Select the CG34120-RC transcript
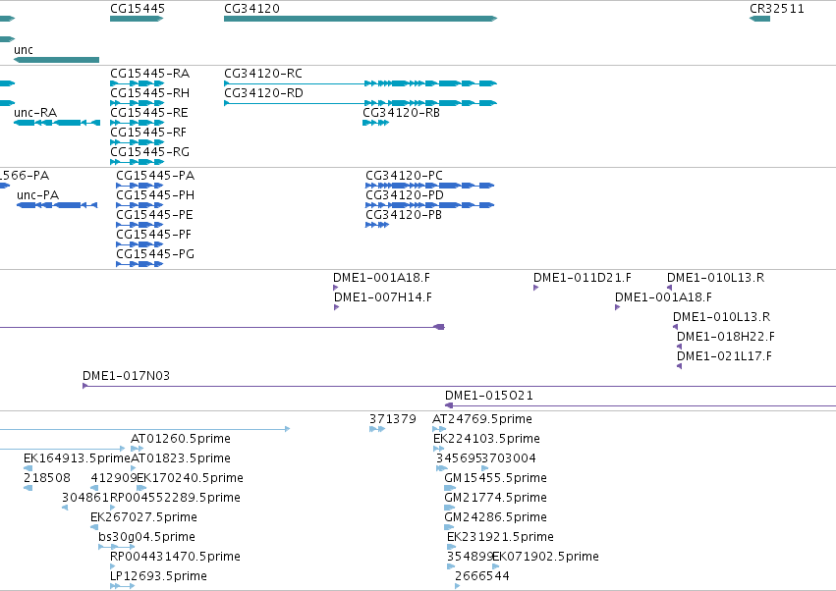Image resolution: width=836 pixels, height=591 pixels. coord(361,83)
